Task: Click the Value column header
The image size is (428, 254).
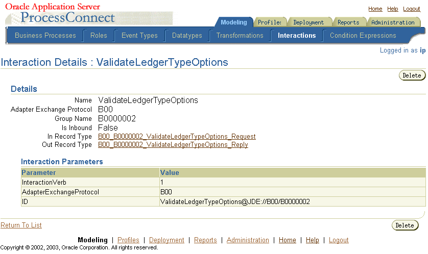Action: [x=292, y=173]
